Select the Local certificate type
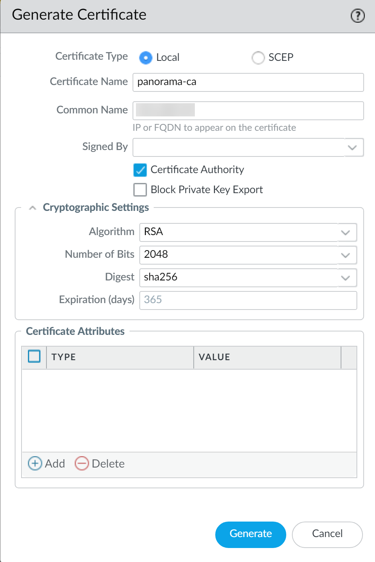375x562 pixels. coord(146,58)
